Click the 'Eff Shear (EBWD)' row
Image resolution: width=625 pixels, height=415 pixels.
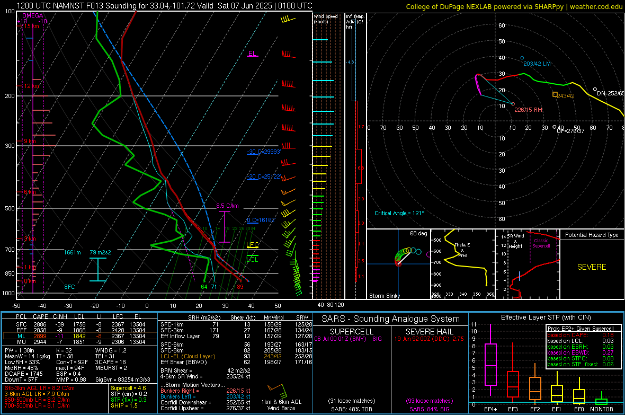pyautogui.click(x=236, y=363)
